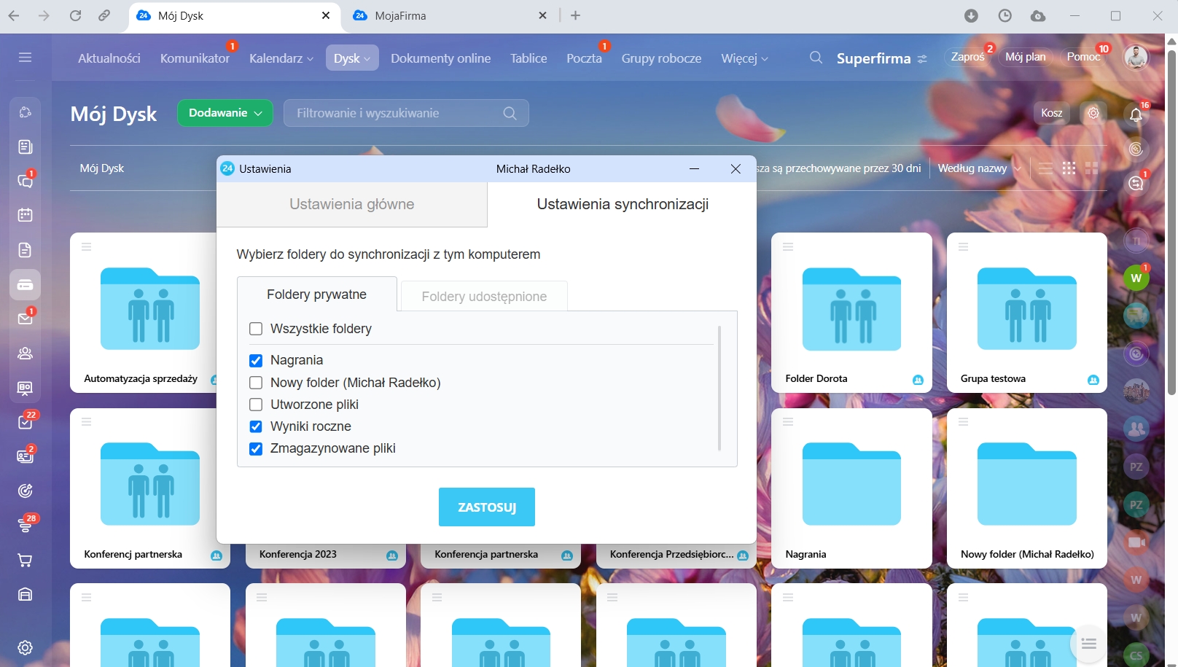Open the history clock icon in title bar
1178x667 pixels.
1005,15
